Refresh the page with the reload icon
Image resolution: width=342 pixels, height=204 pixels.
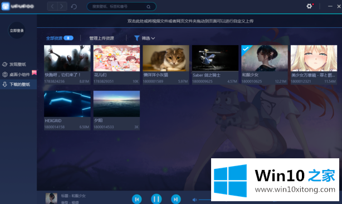coord(74,7)
